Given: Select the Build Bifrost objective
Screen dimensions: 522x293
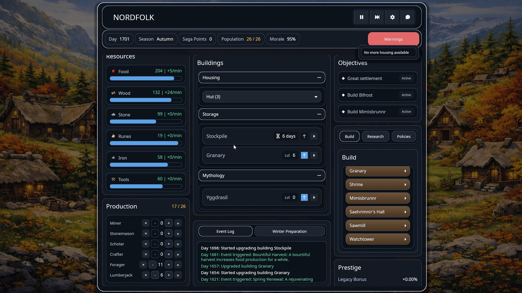Looking at the screenshot, I should click(x=378, y=95).
